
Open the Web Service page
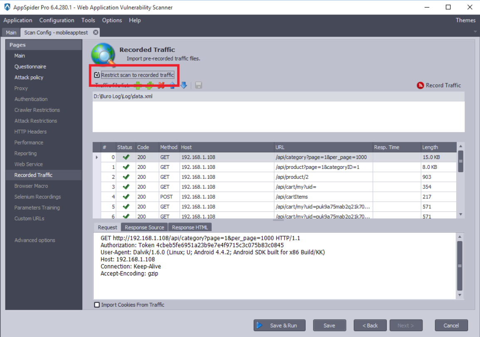28,164
